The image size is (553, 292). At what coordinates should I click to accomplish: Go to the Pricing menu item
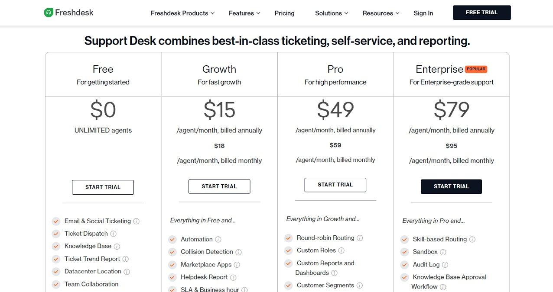coord(284,13)
